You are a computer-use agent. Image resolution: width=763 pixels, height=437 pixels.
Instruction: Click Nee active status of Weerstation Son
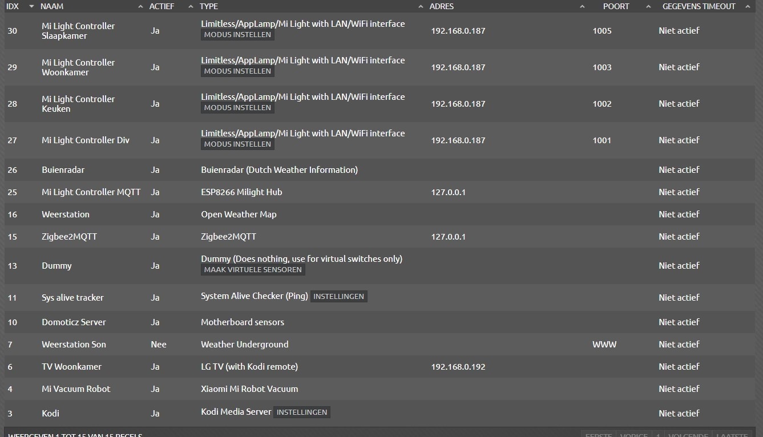coord(159,345)
